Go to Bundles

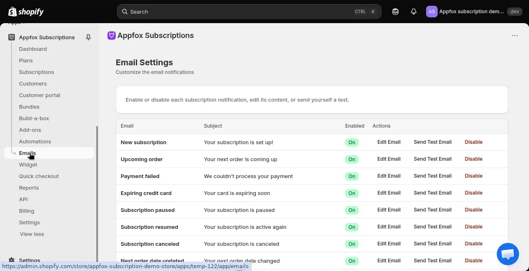point(29,107)
